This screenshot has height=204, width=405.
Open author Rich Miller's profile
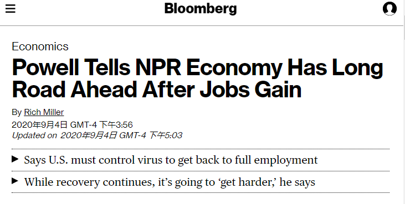click(x=44, y=112)
